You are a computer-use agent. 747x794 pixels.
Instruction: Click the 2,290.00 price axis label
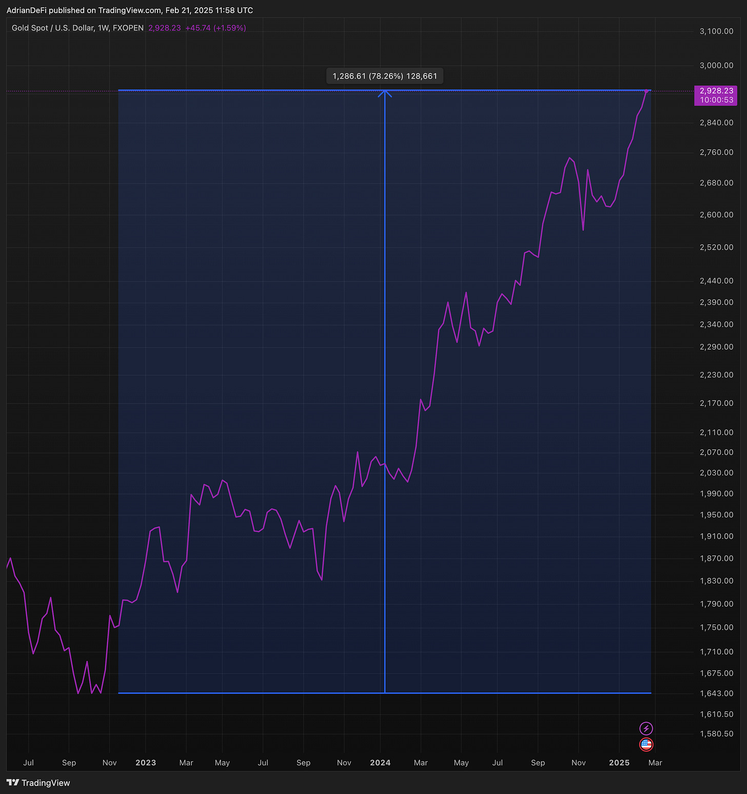[716, 347]
